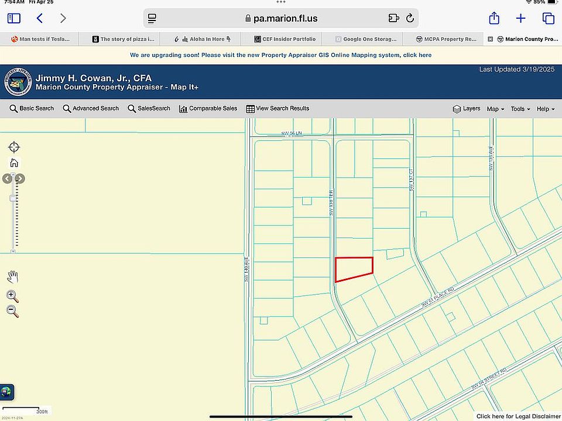Open Basic Search

[x=32, y=109]
